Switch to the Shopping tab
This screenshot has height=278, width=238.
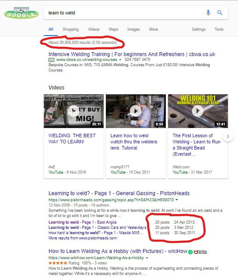[x=70, y=29]
